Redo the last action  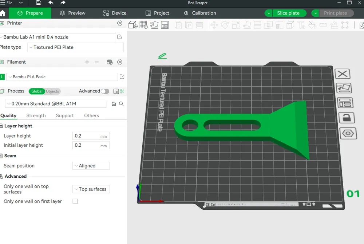pos(63,3)
